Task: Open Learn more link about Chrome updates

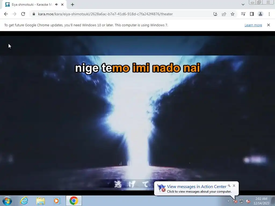Action: point(253,25)
